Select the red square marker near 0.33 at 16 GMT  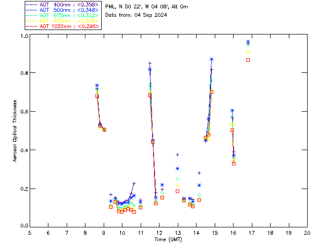tap(234, 163)
